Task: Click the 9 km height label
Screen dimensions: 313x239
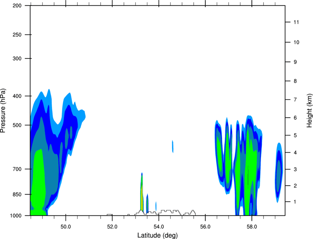Action: [x=295, y=62]
